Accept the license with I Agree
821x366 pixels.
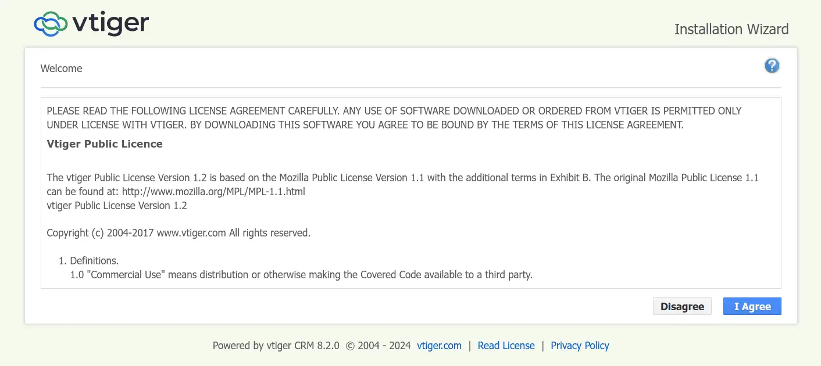752,307
